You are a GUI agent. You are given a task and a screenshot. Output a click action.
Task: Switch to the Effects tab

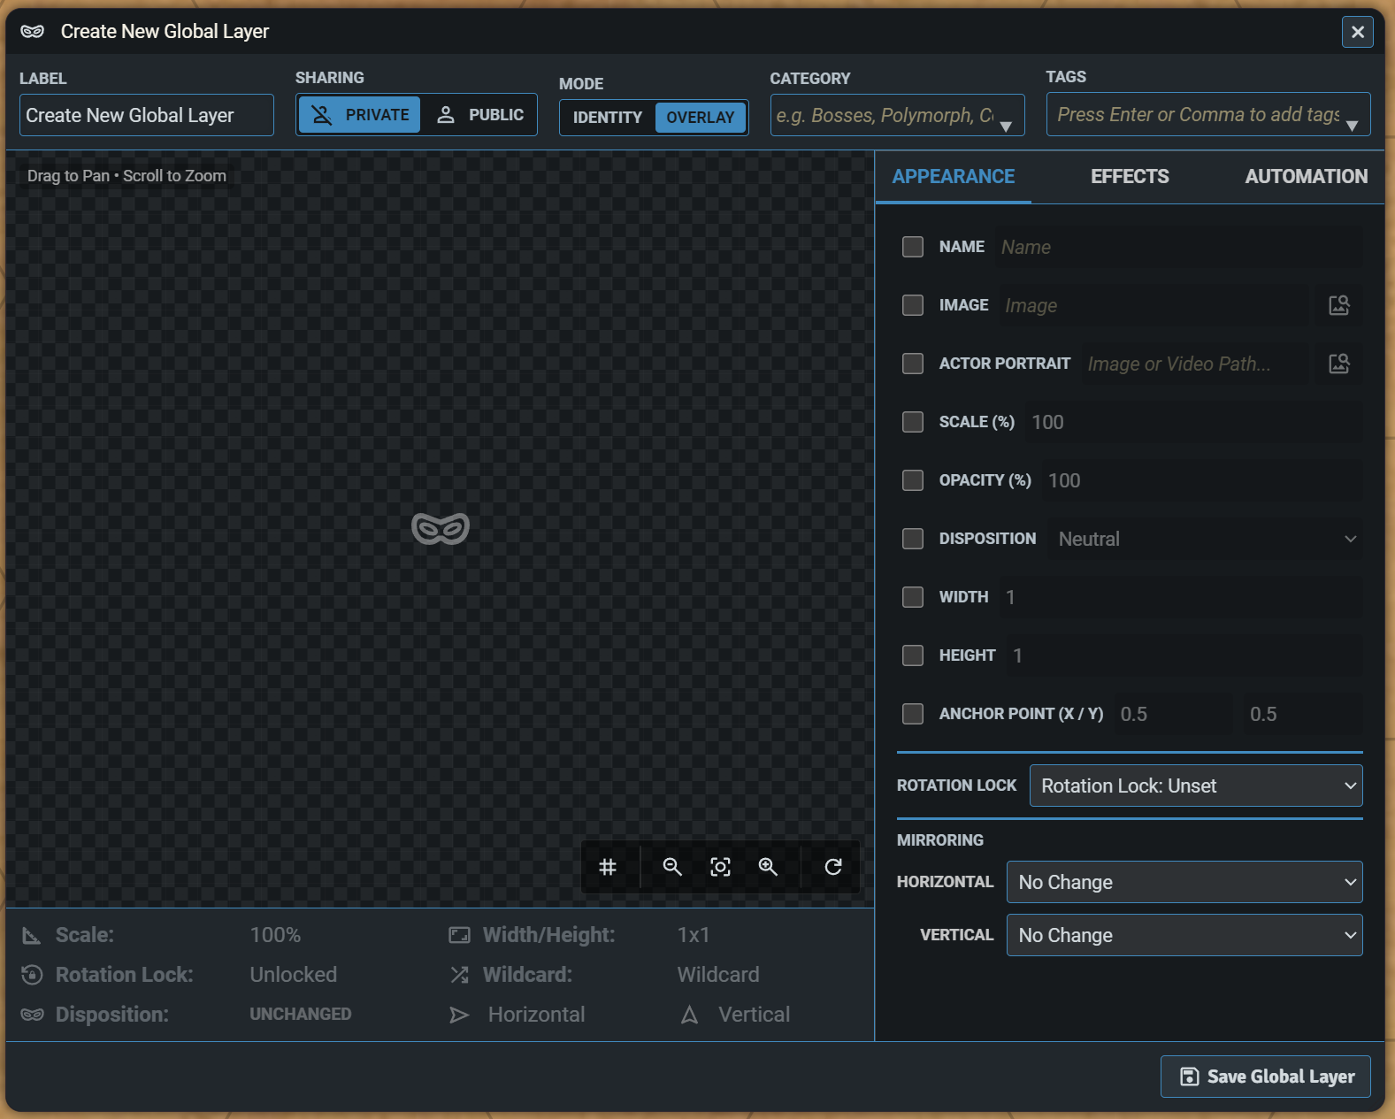[1130, 177]
